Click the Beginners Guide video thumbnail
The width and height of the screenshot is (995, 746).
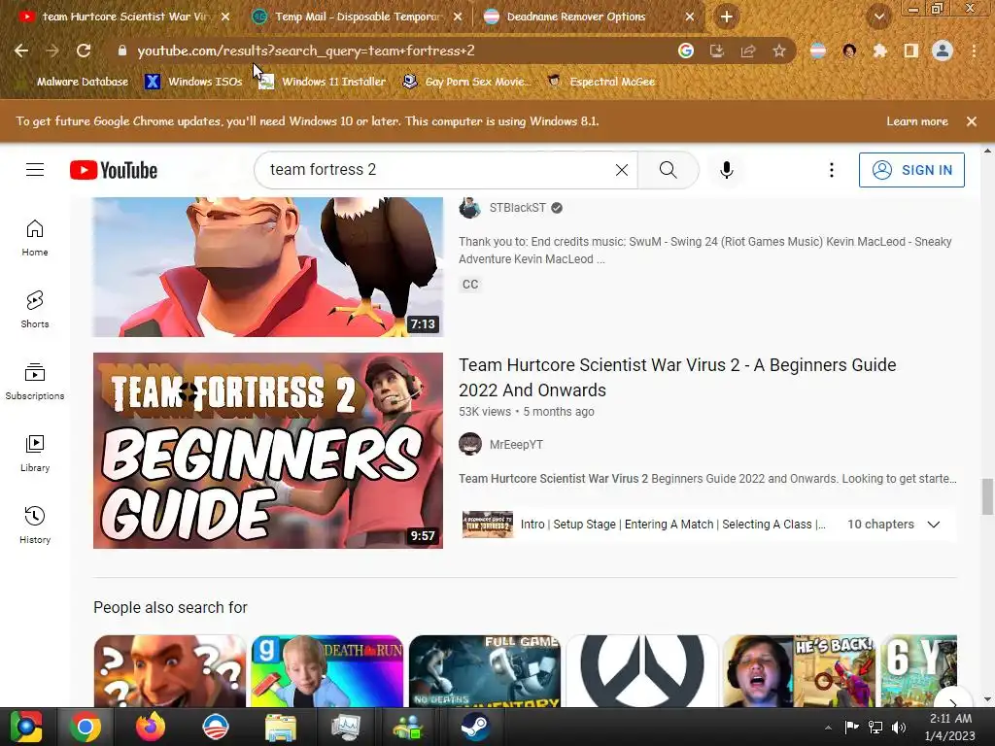(268, 451)
